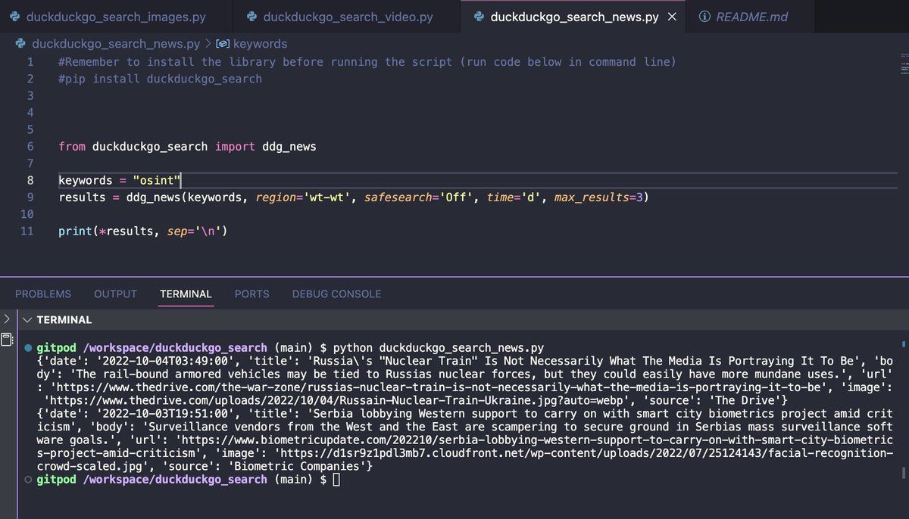Select the keywords symbol icon in the breadcrumbs

click(x=220, y=44)
